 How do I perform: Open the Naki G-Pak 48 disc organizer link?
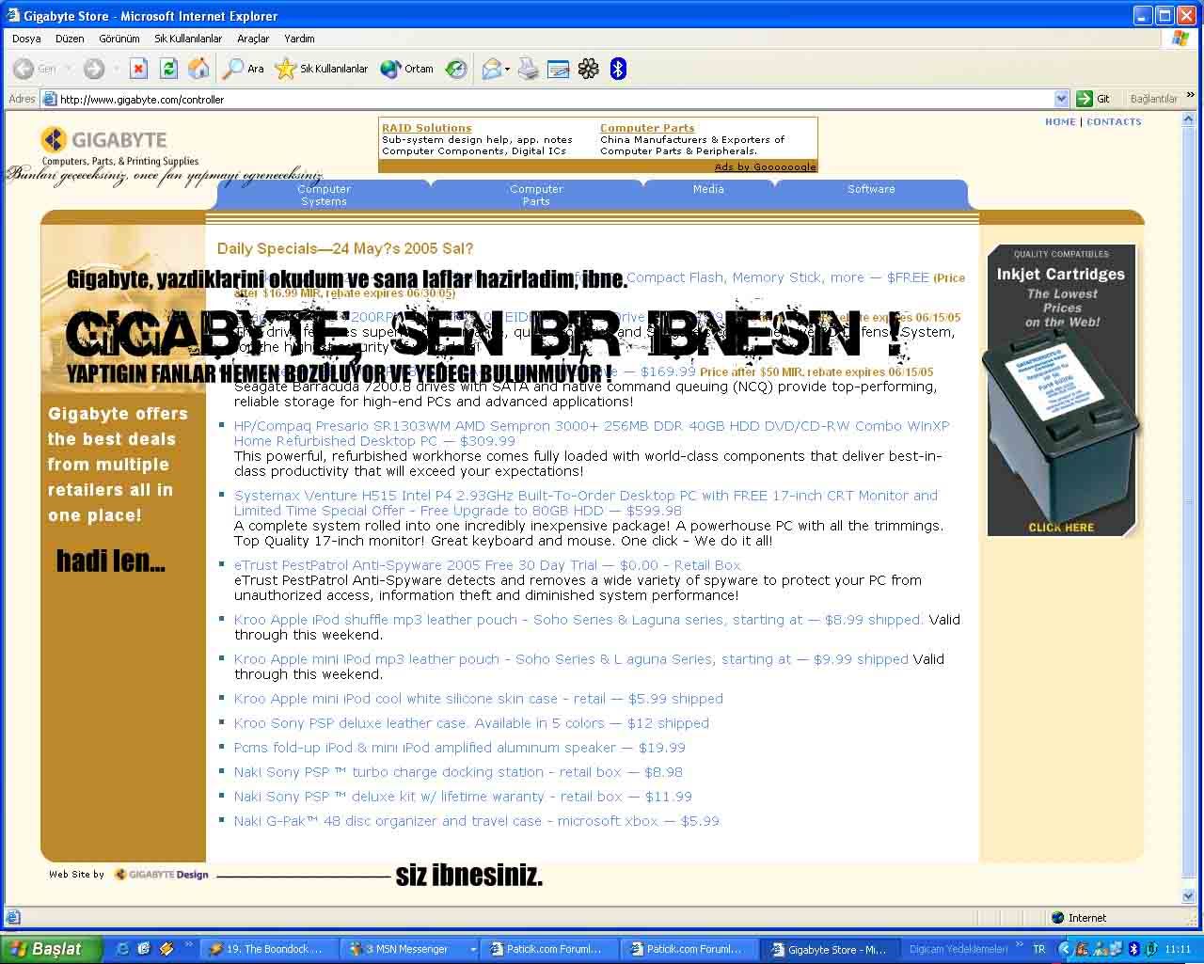tap(477, 821)
